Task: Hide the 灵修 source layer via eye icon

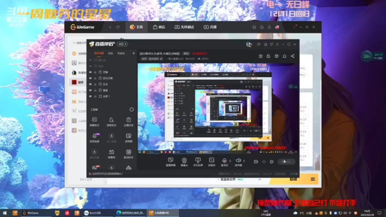Action: 90,72
